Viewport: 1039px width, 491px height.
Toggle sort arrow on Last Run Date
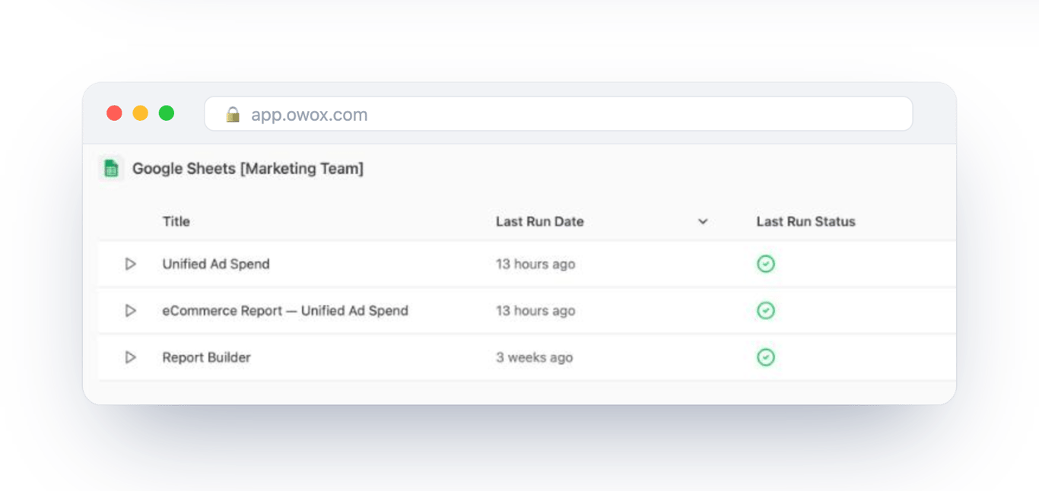point(703,222)
